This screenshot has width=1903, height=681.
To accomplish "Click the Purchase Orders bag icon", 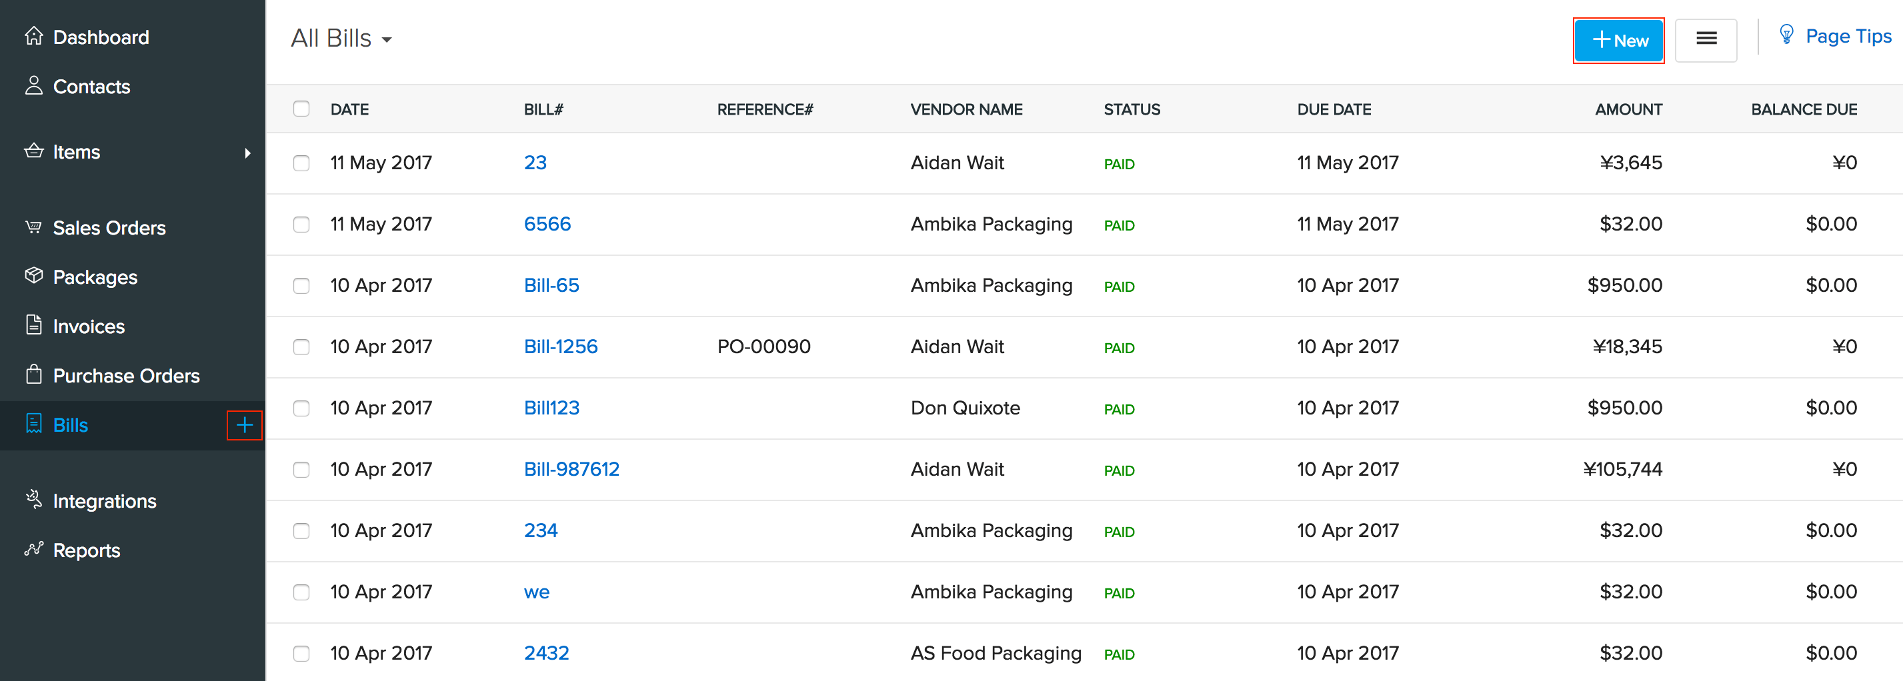I will click(x=33, y=374).
